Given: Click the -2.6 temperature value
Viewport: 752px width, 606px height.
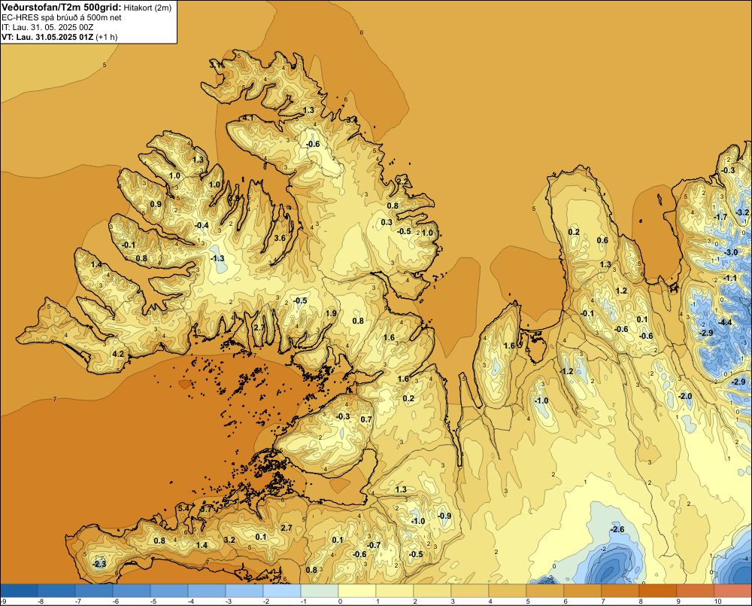Looking at the screenshot, I should point(617,529).
